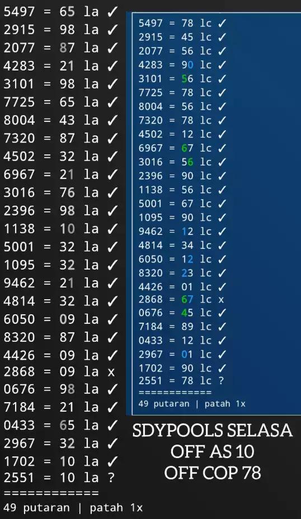Click the checkmark beside 0676 = 45 lc
This screenshot has height=519, width=301.
(x=222, y=313)
